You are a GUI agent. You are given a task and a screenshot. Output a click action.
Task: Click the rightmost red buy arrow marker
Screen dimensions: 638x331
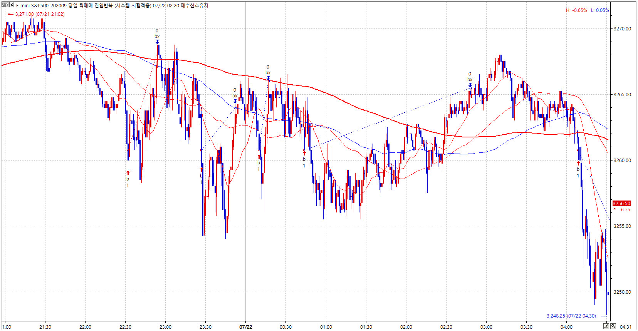pos(578,163)
